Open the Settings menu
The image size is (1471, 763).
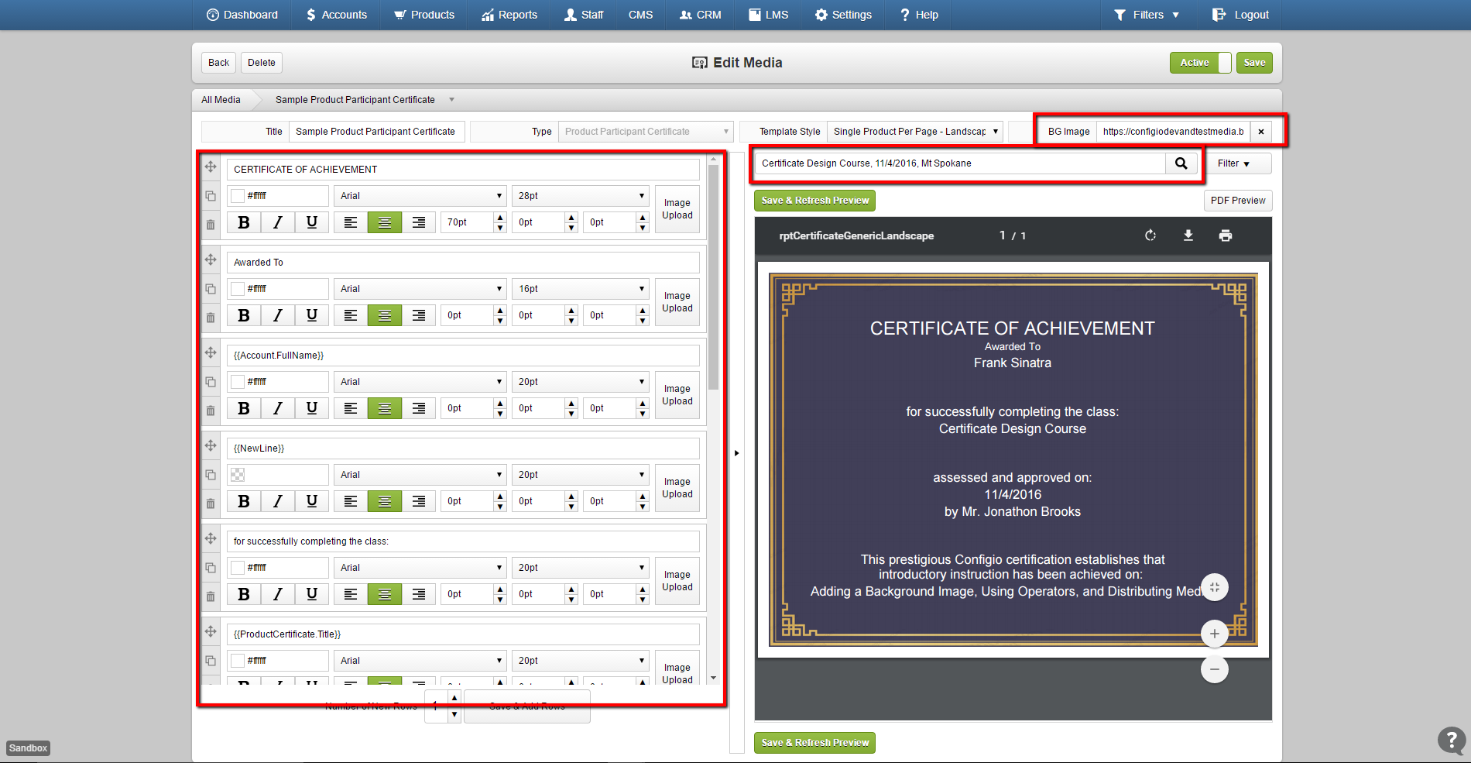point(844,15)
